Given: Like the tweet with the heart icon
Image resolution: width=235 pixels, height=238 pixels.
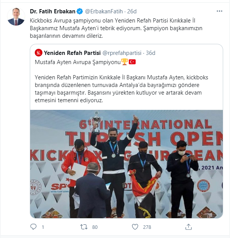Looking at the screenshot, I should pyautogui.click(x=135, y=227).
